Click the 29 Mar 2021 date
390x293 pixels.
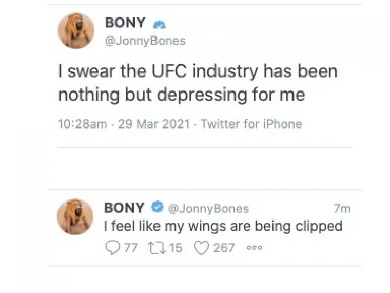[154, 124]
